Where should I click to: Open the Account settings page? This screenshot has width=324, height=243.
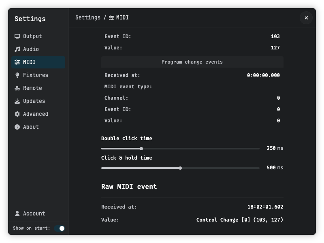38,214
